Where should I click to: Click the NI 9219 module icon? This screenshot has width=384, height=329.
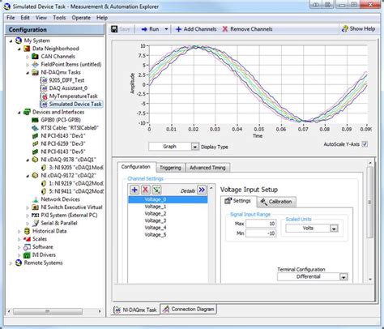[44, 183]
